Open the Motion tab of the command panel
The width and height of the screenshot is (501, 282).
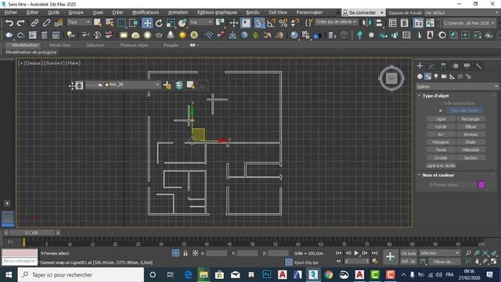point(456,66)
